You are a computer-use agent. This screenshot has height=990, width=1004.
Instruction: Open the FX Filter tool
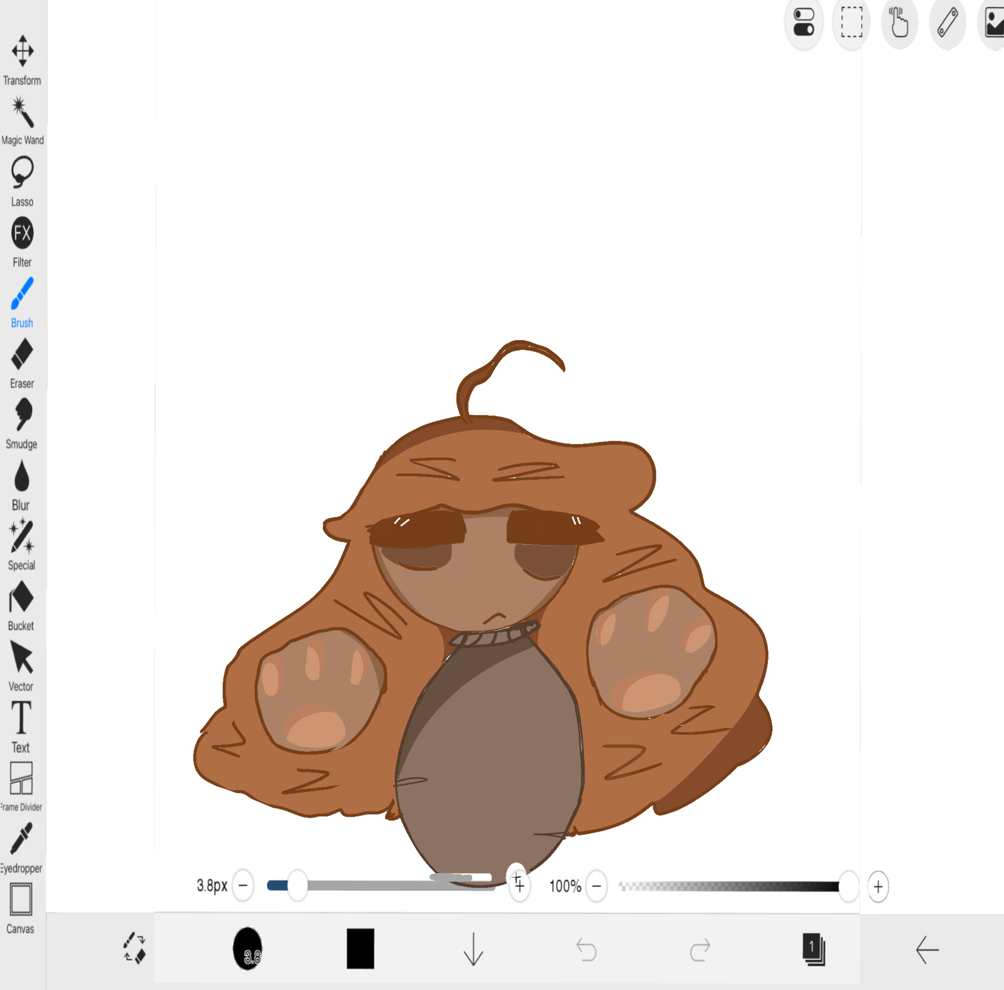point(22,233)
